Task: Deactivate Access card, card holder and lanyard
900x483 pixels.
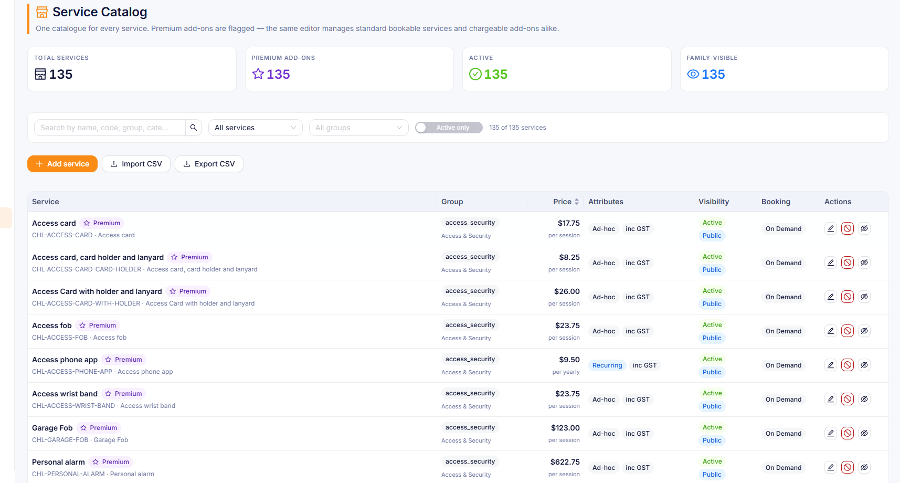Action: (x=848, y=262)
